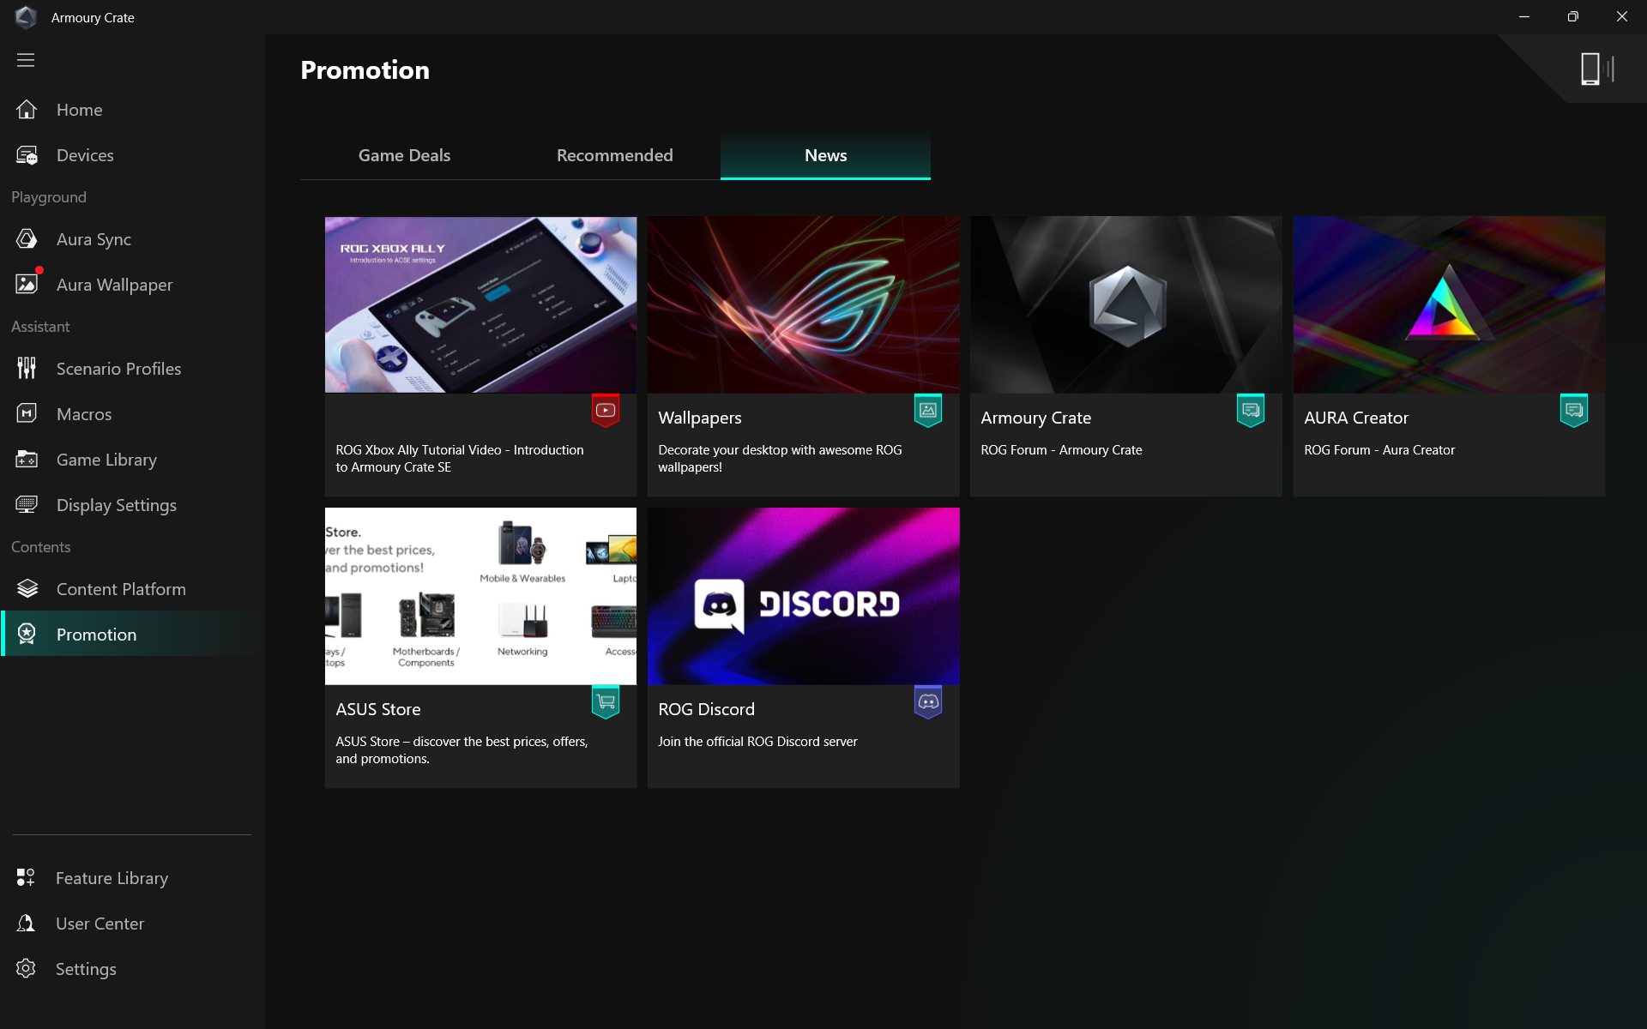Select the Scenario Profiles label
This screenshot has width=1647, height=1029.
pos(119,369)
